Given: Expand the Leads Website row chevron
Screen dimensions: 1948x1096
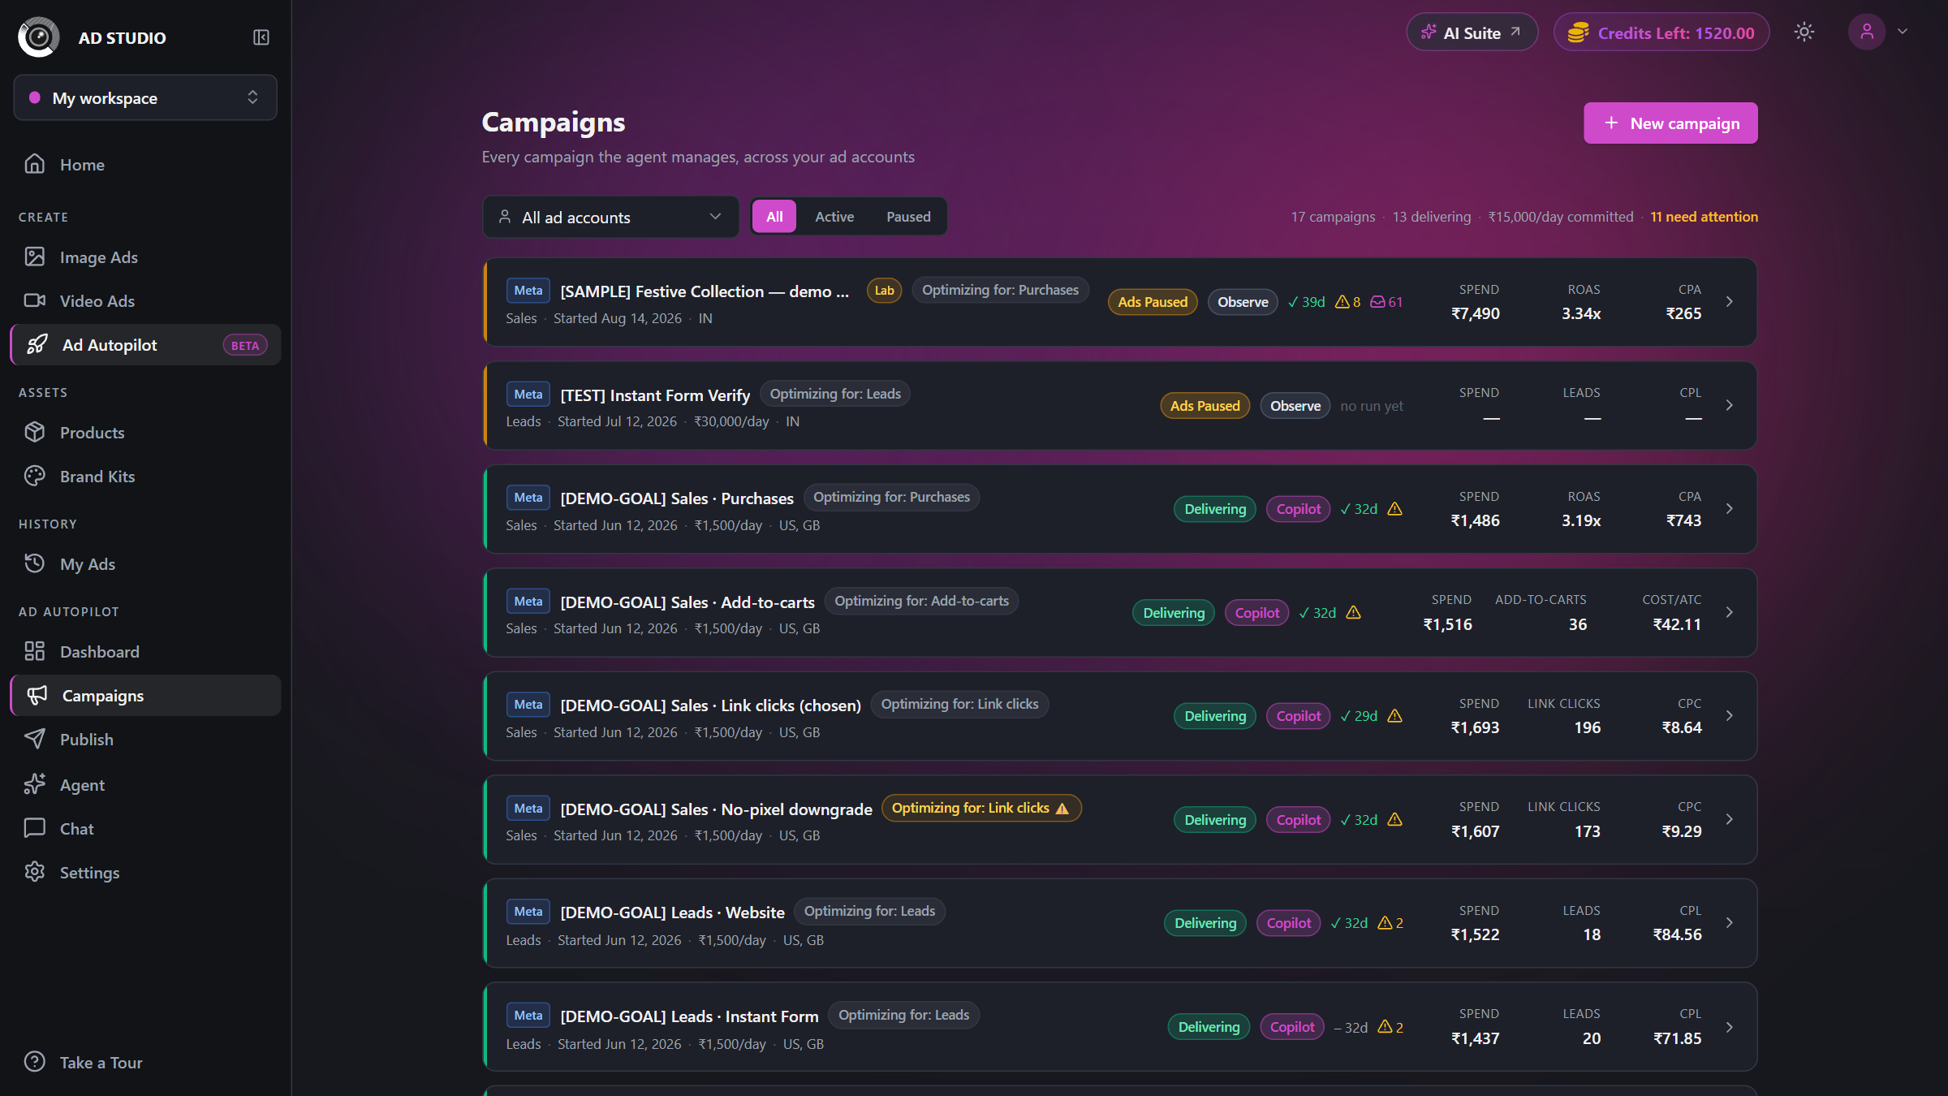Looking at the screenshot, I should pos(1730,922).
